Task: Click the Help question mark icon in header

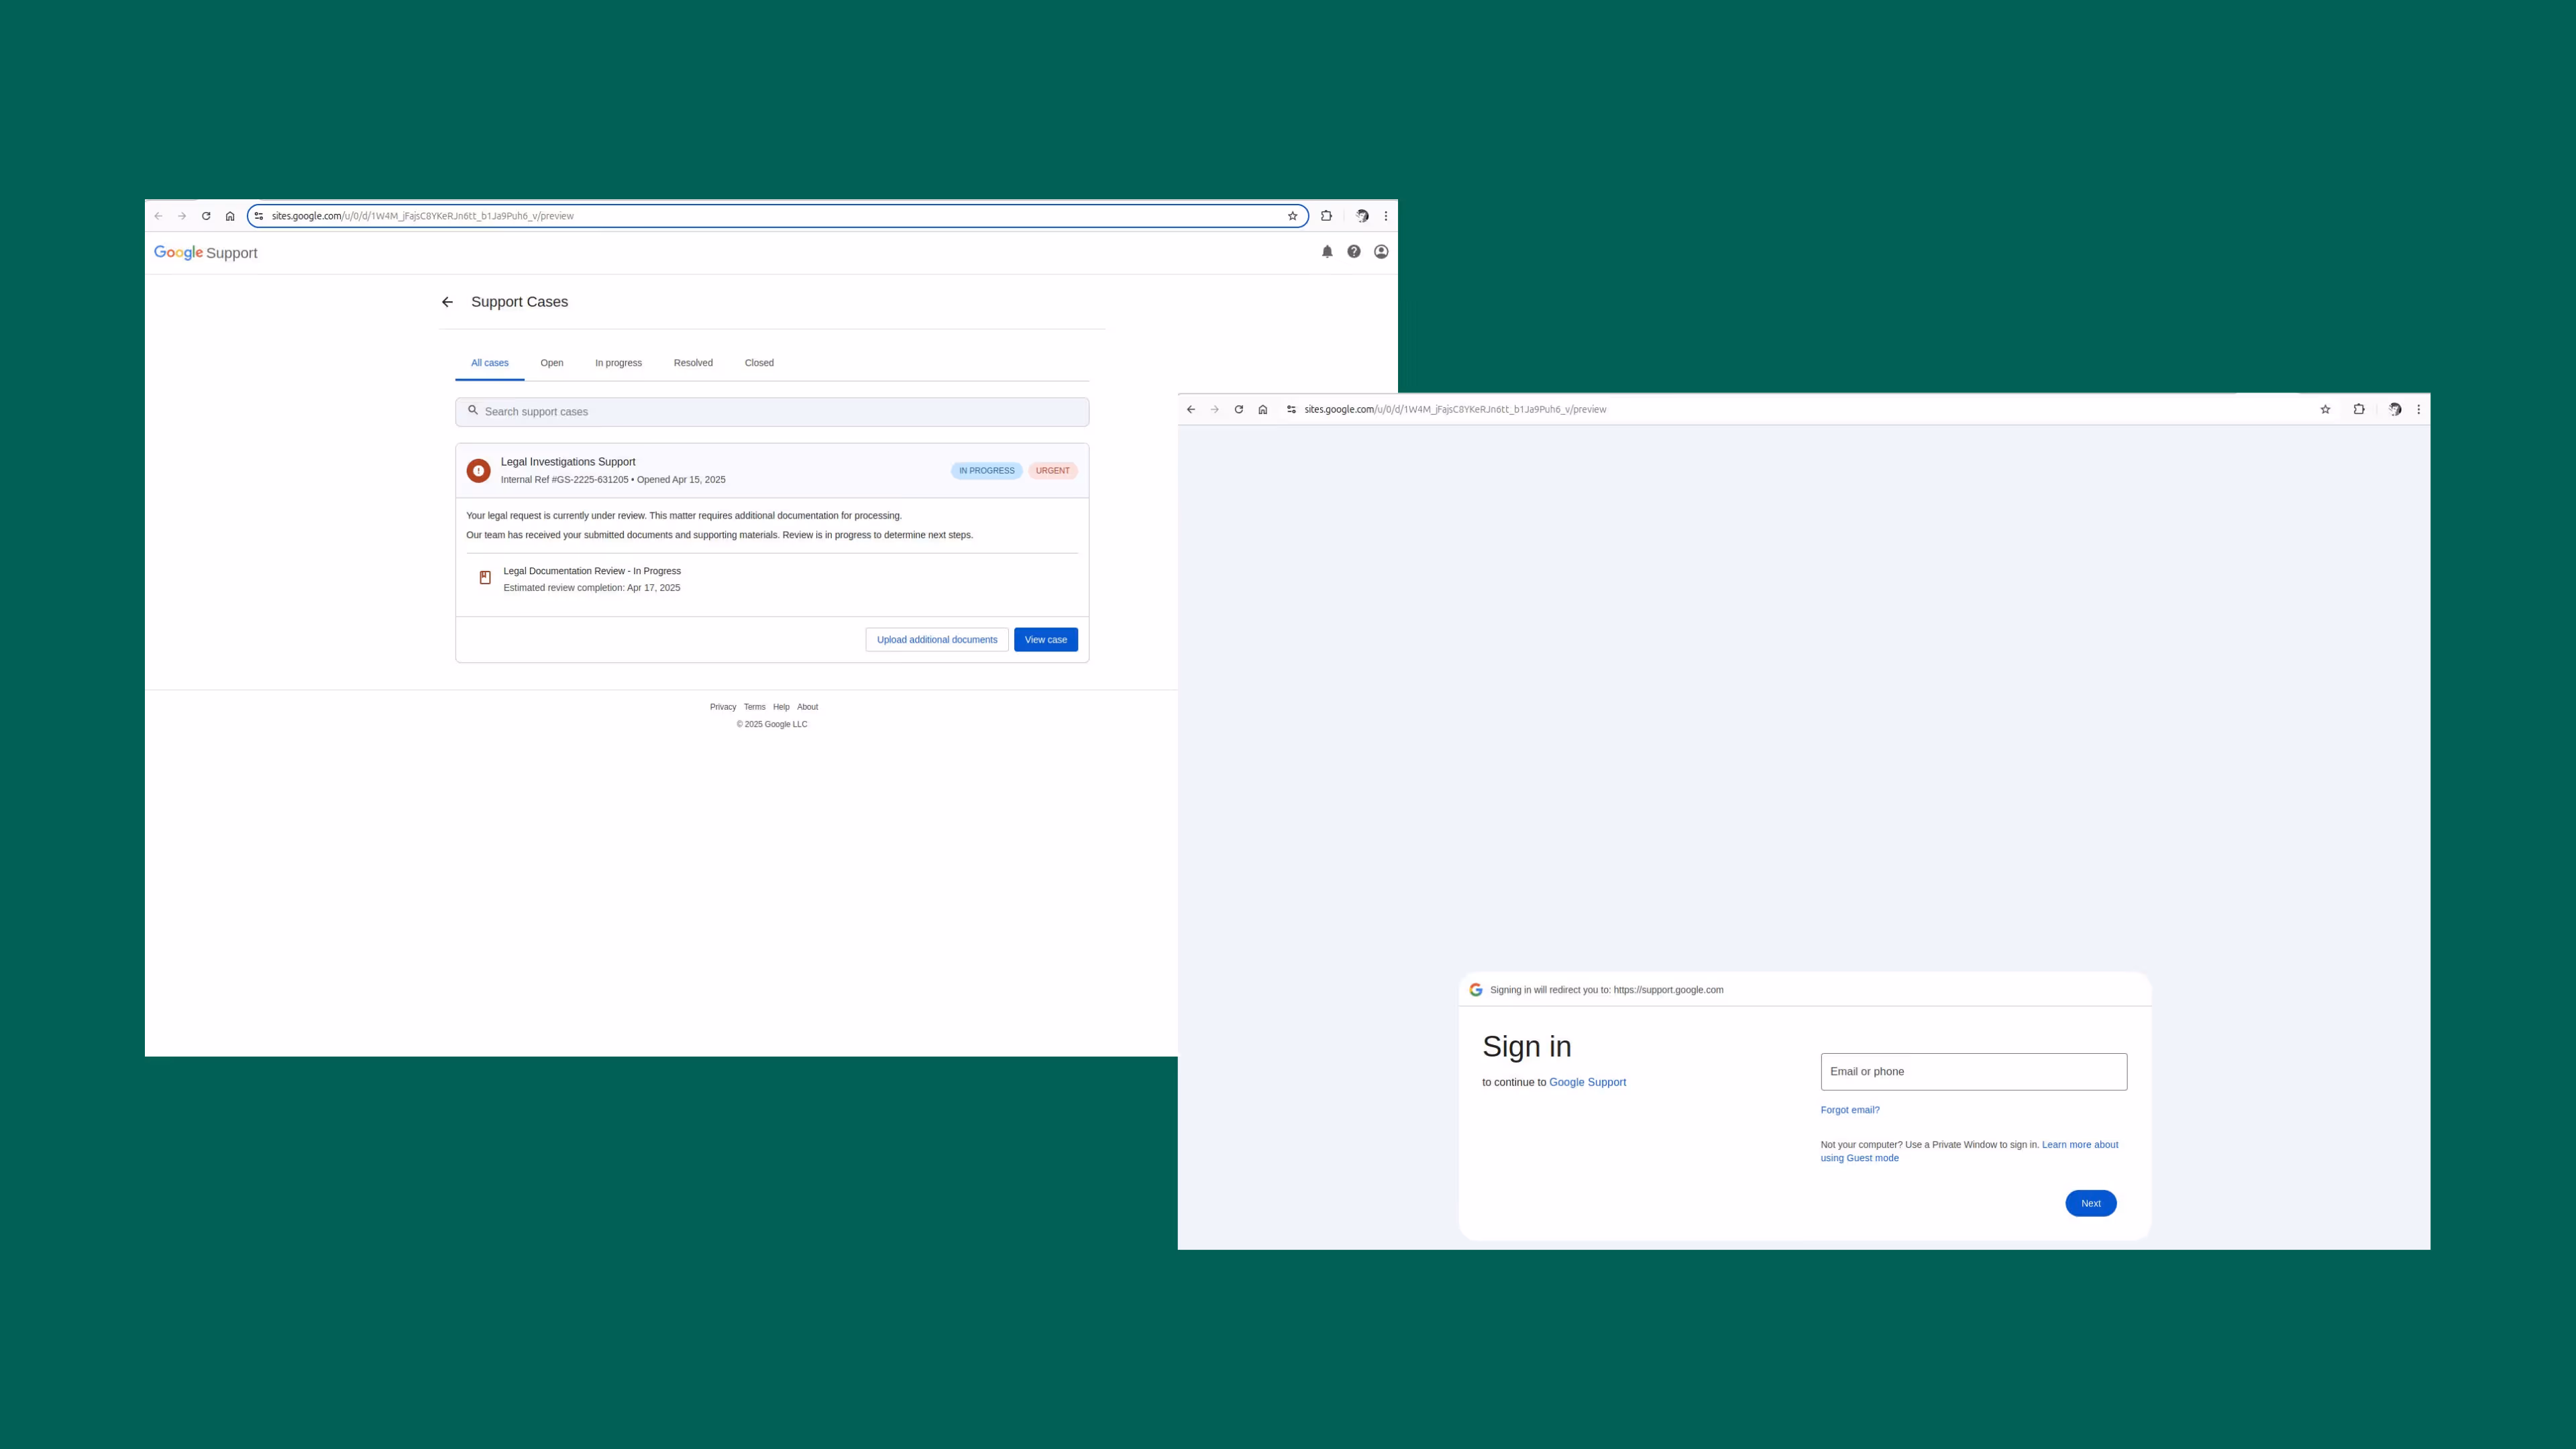Action: pos(1354,251)
